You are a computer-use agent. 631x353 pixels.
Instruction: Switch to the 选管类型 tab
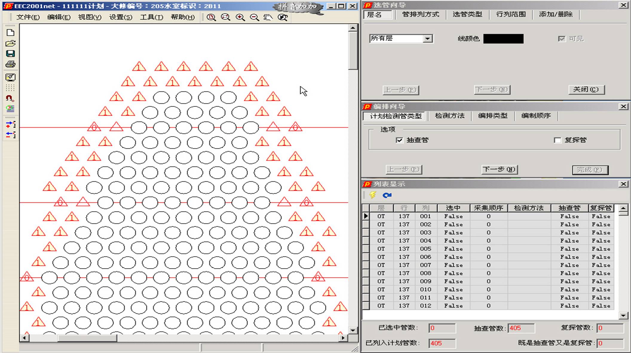[x=467, y=14]
